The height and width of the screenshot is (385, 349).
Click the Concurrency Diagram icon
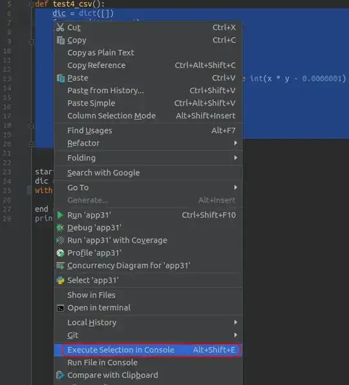point(60,266)
